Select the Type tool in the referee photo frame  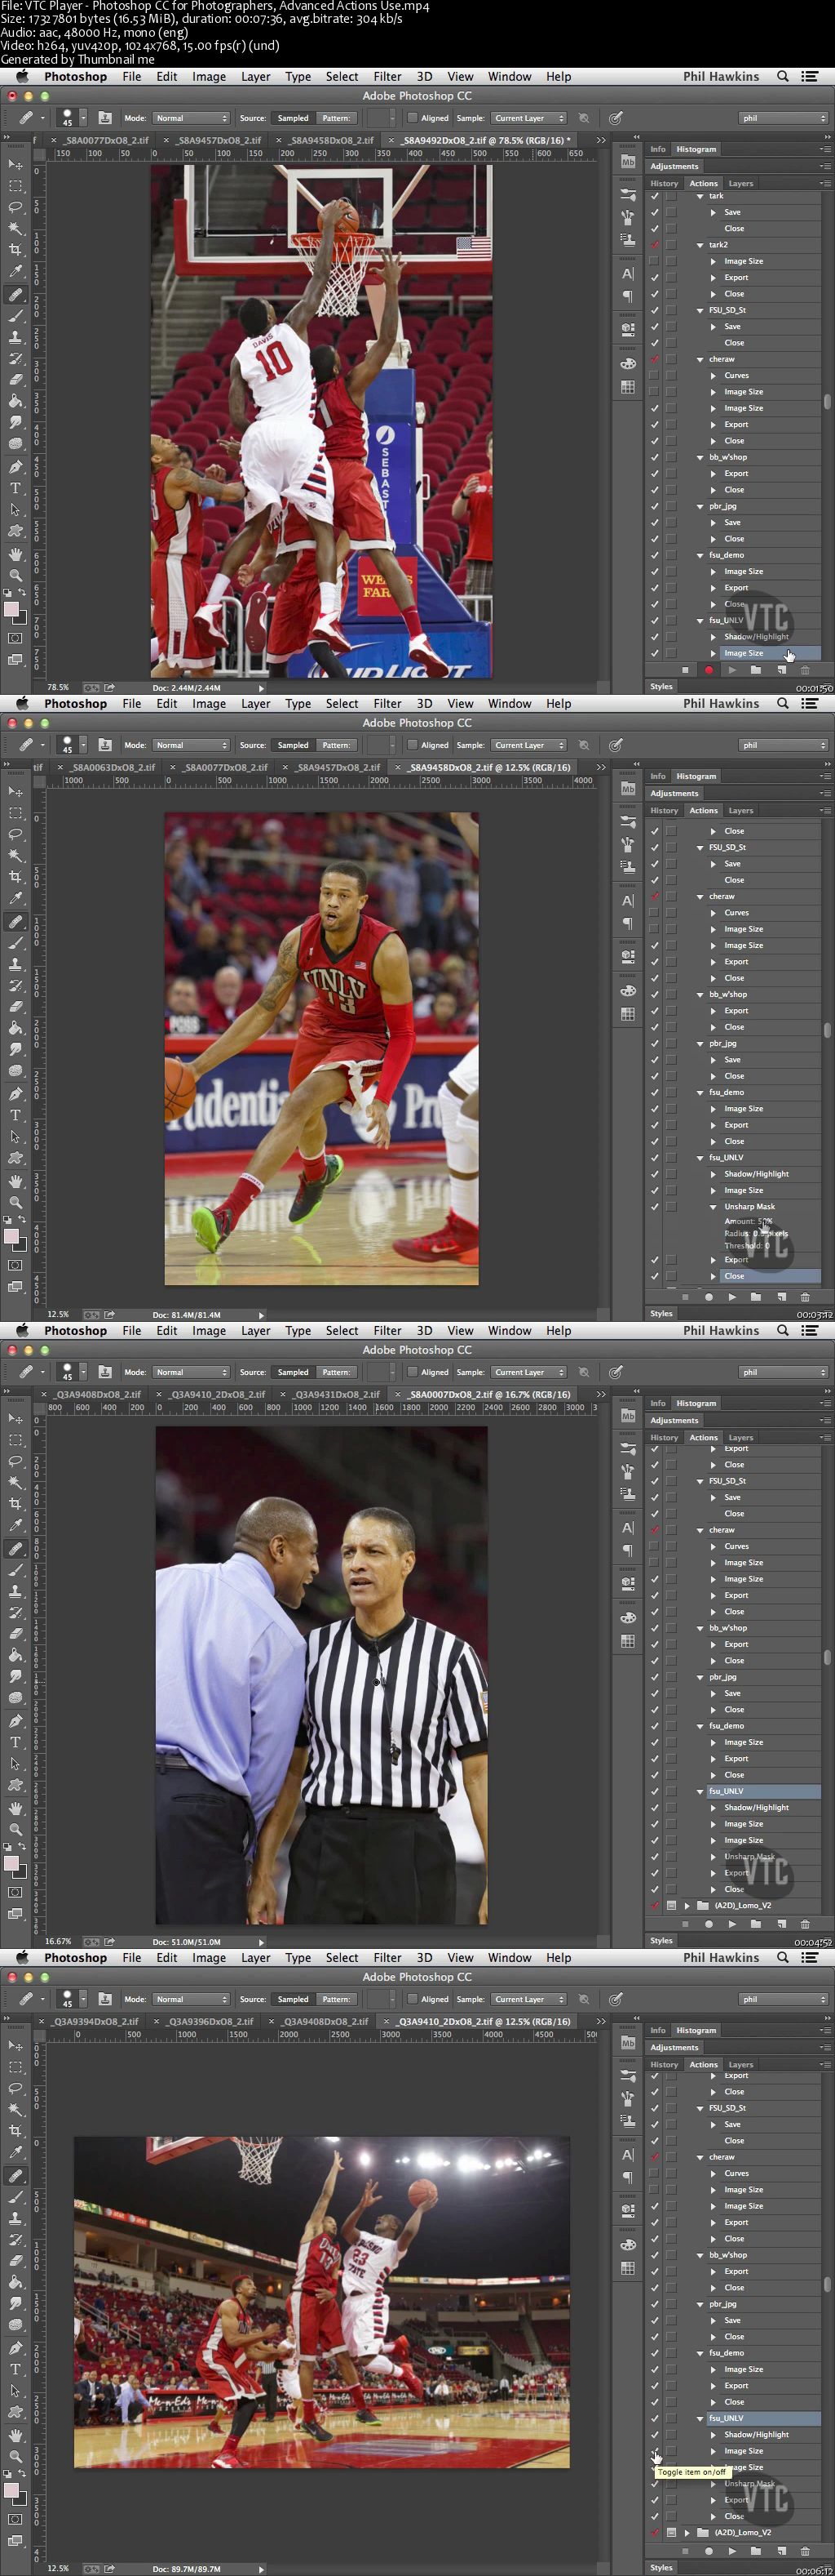coord(15,1743)
